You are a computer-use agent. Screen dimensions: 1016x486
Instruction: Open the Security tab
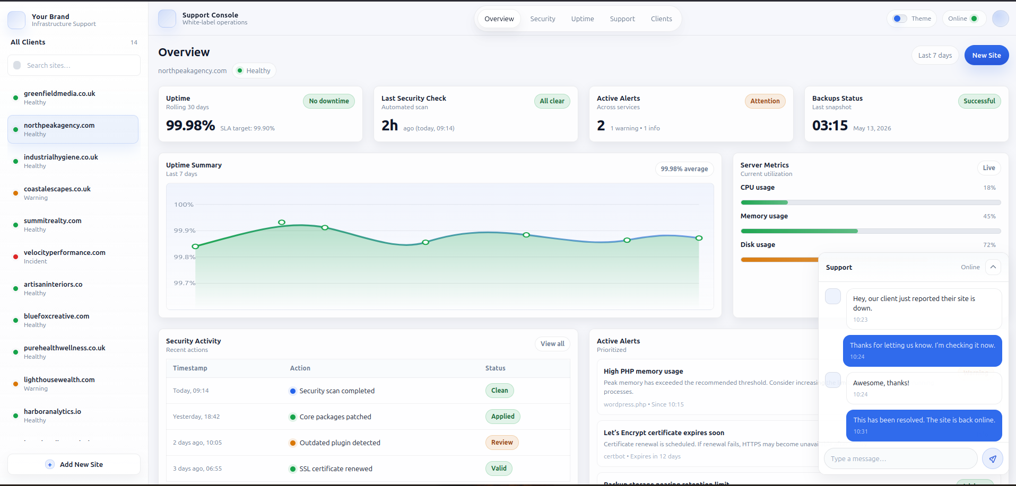(543, 19)
